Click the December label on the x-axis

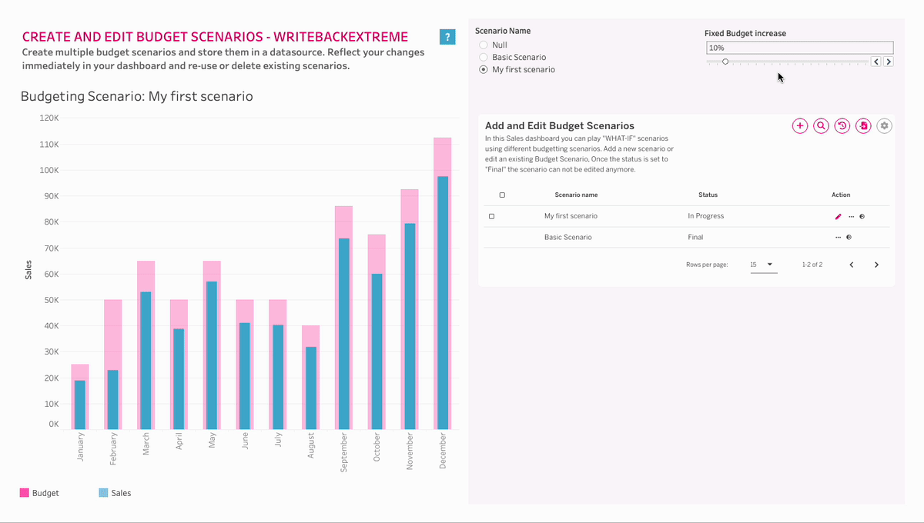(443, 451)
